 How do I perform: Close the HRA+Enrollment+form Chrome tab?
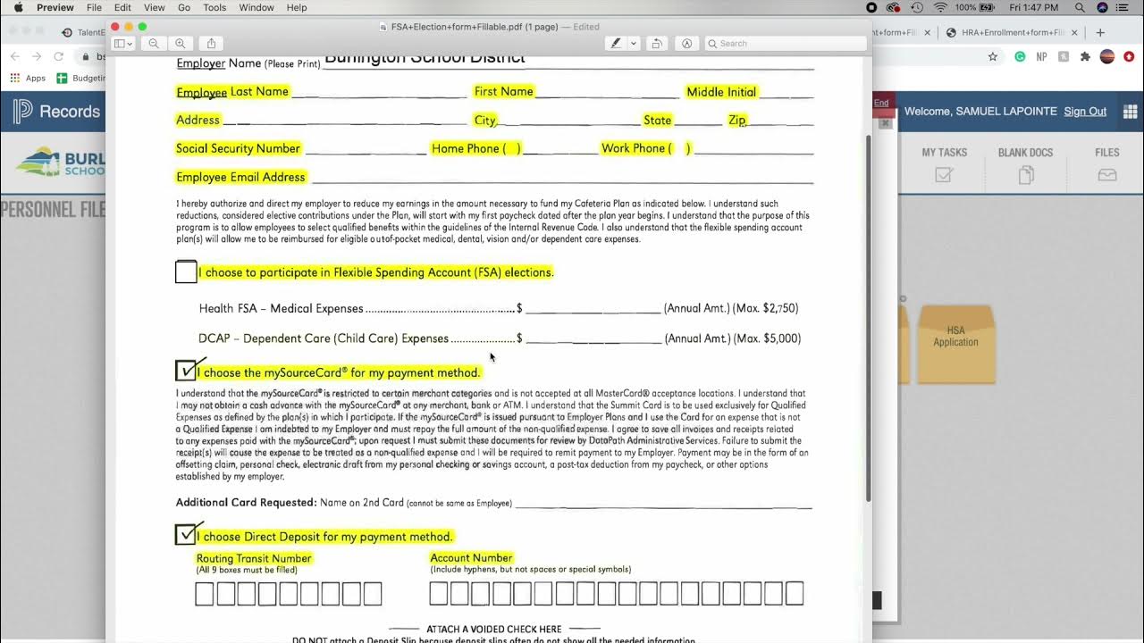tap(1075, 32)
